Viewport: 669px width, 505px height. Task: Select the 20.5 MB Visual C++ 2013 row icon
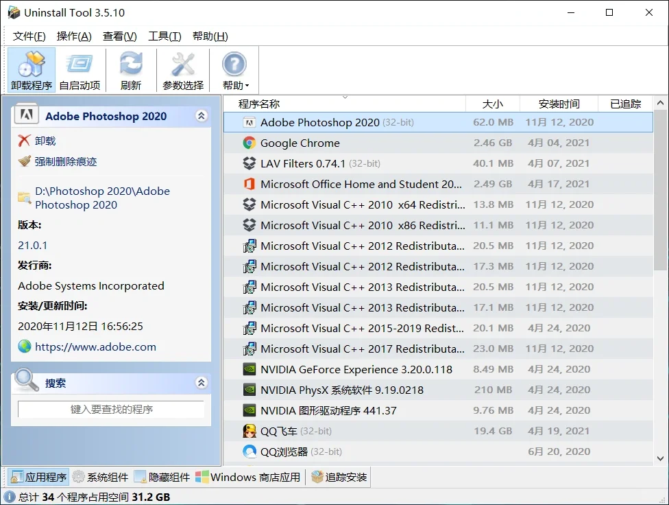(250, 287)
